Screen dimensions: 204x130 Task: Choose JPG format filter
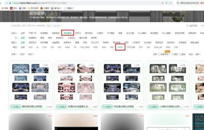click(52, 47)
